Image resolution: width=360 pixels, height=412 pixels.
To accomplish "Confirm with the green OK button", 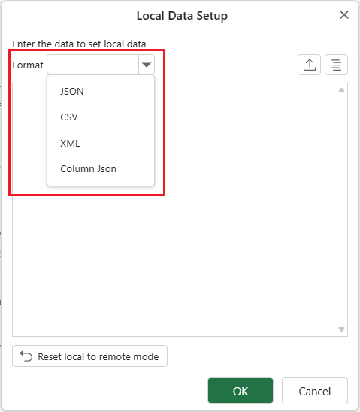I will [x=241, y=391].
